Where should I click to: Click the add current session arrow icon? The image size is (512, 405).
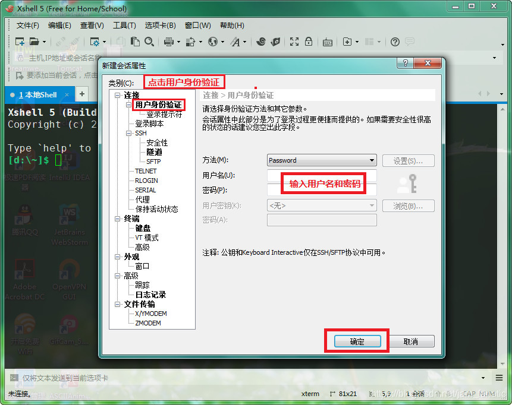pyautogui.click(x=20, y=75)
